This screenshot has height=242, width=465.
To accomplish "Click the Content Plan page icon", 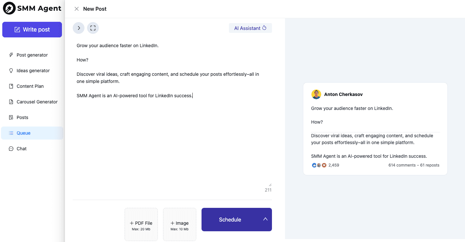I will [11, 86].
